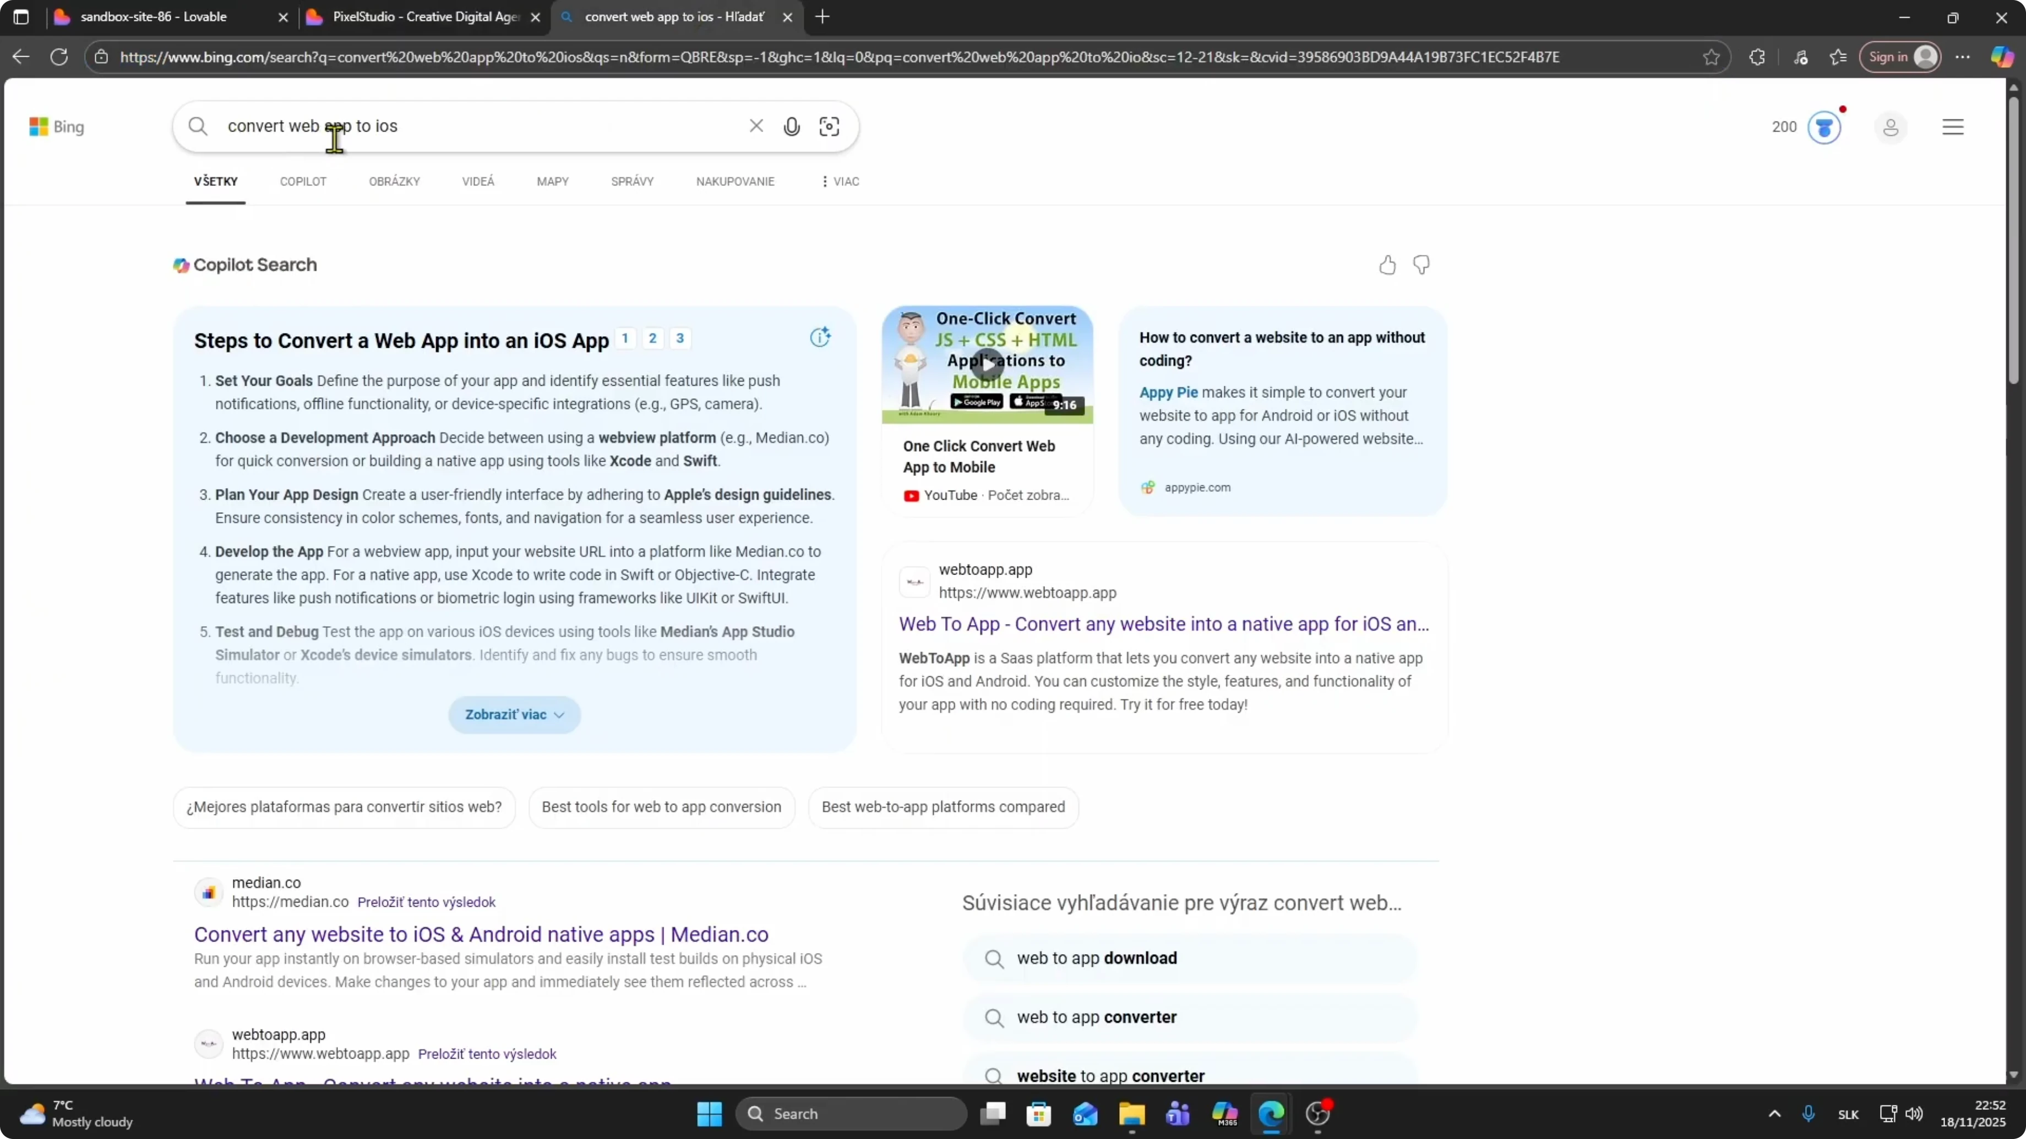Open the Favorites hub icon in toolbar
This screenshot has height=1139, width=2026.
tap(1838, 57)
